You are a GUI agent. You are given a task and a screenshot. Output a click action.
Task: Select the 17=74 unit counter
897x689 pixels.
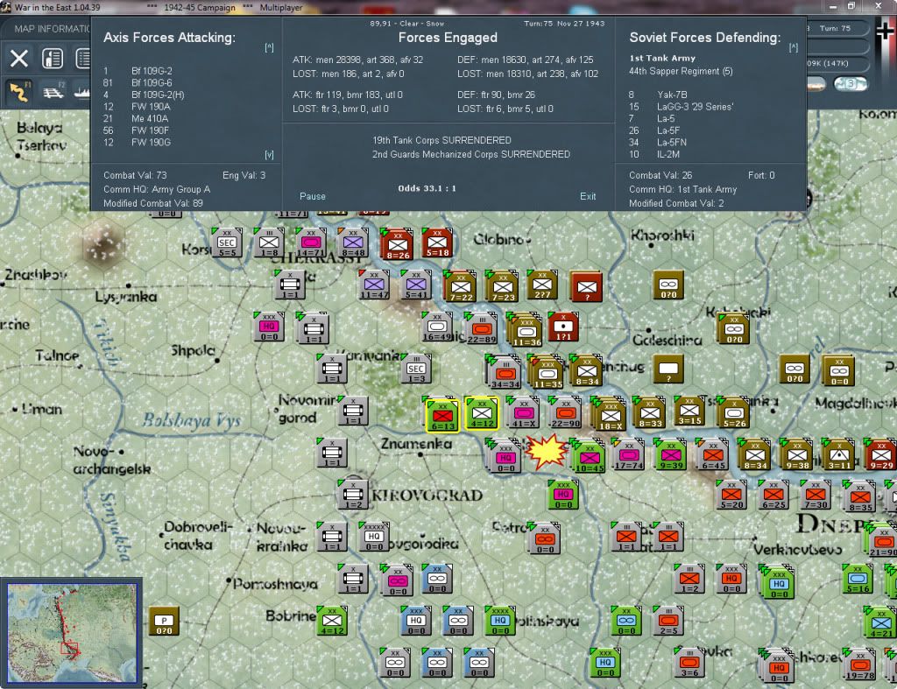[629, 454]
